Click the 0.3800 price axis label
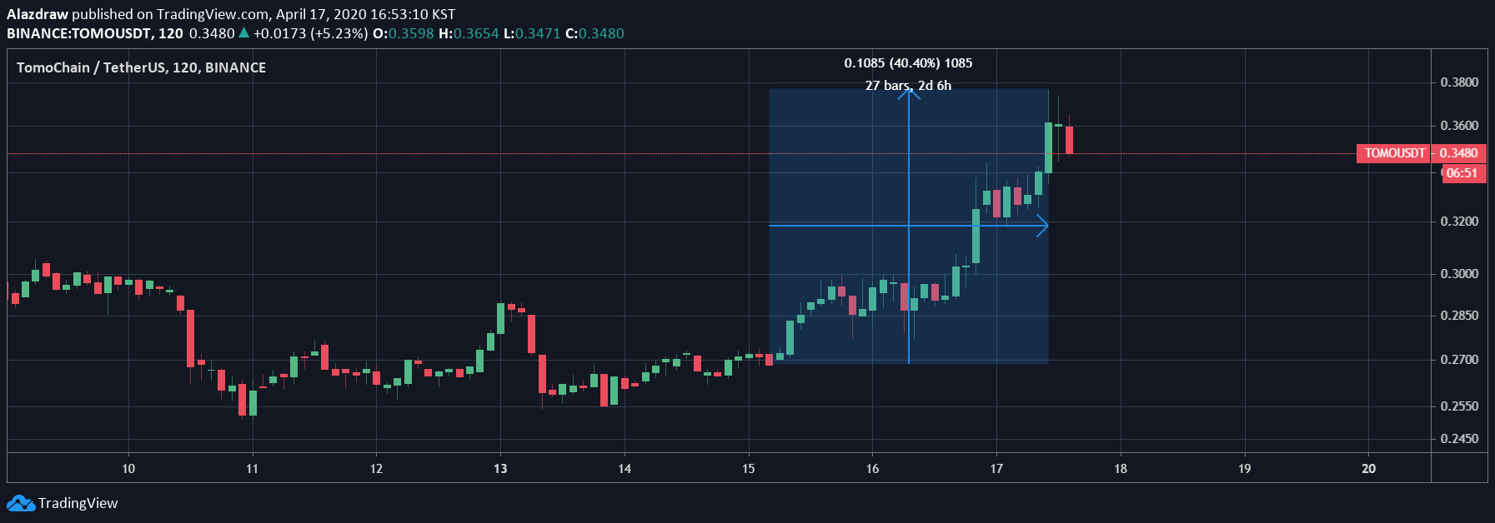 [x=1459, y=82]
